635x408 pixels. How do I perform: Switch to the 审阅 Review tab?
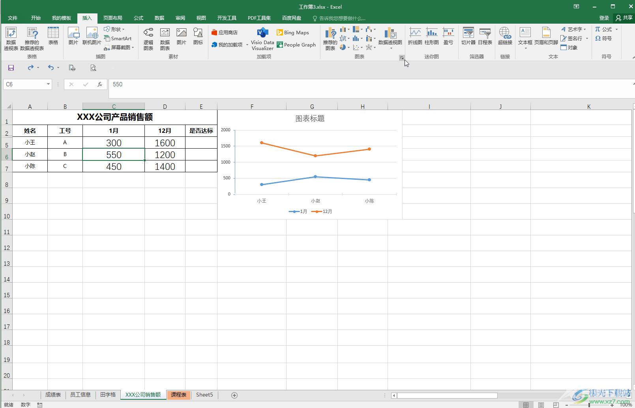180,18
